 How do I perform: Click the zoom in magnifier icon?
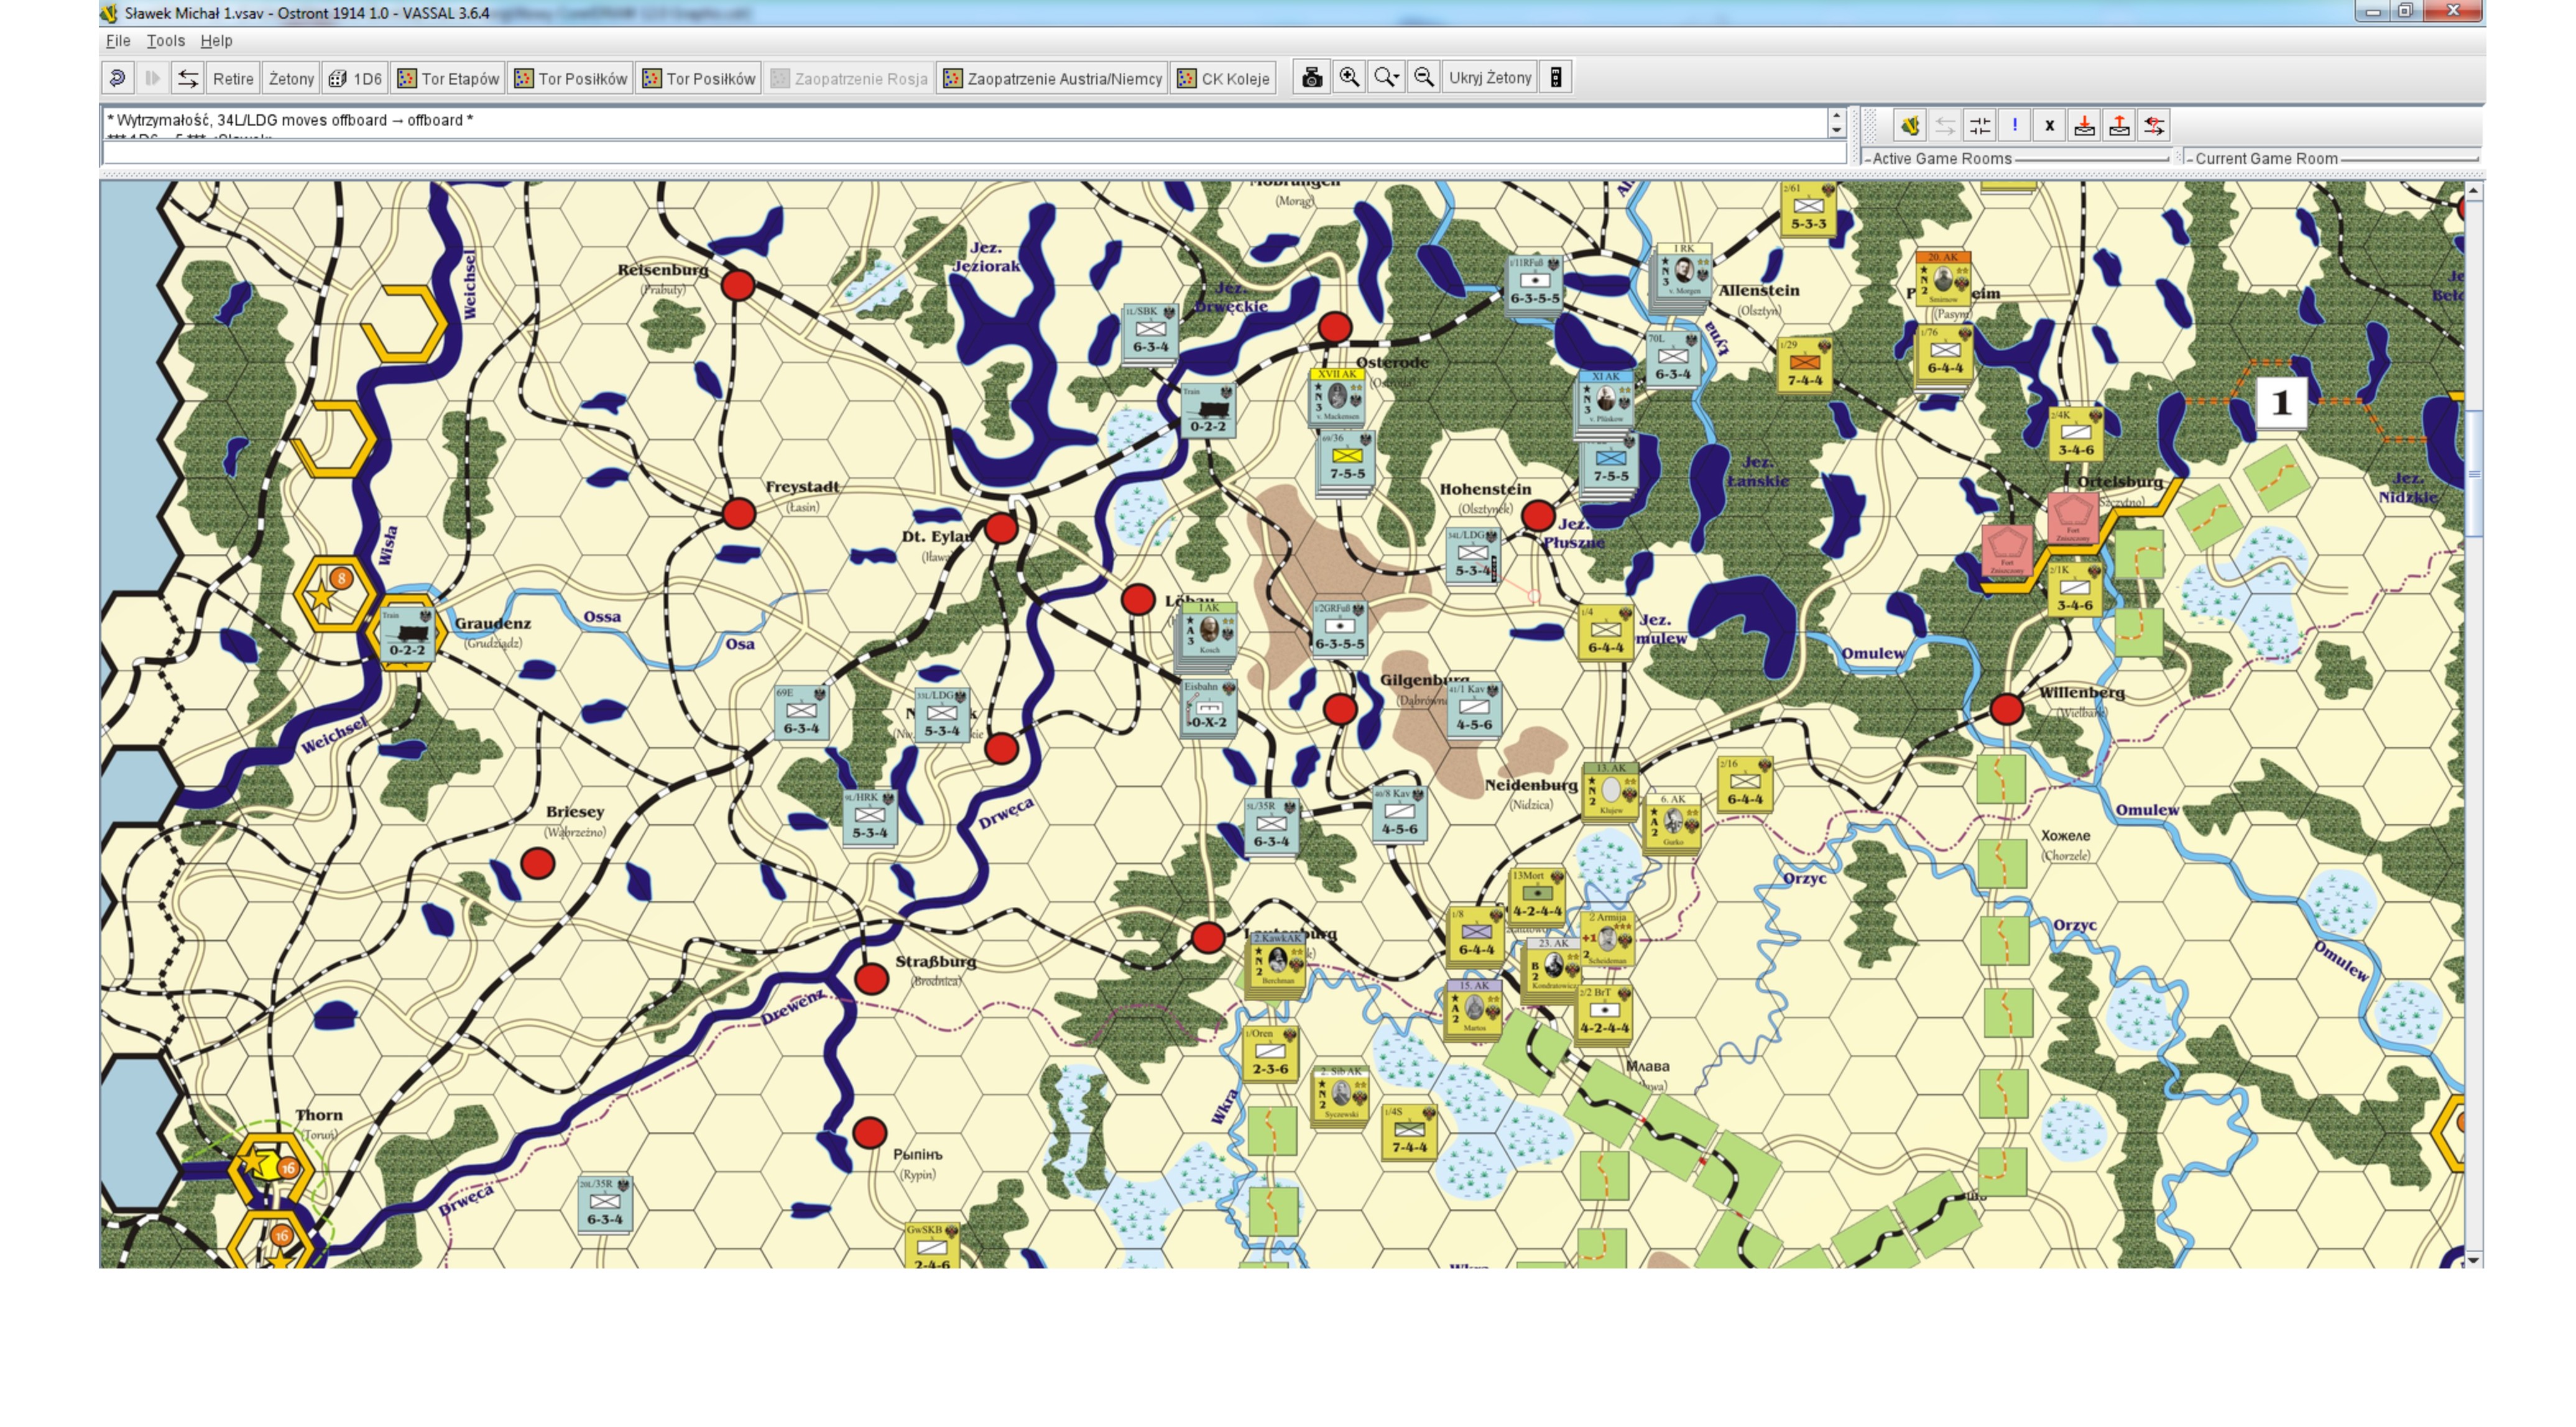(x=1349, y=78)
